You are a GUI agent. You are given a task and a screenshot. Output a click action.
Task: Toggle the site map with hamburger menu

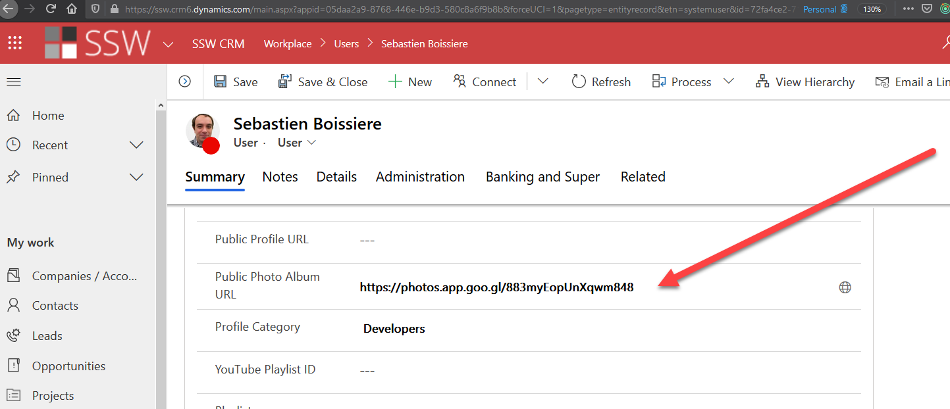click(x=13, y=81)
